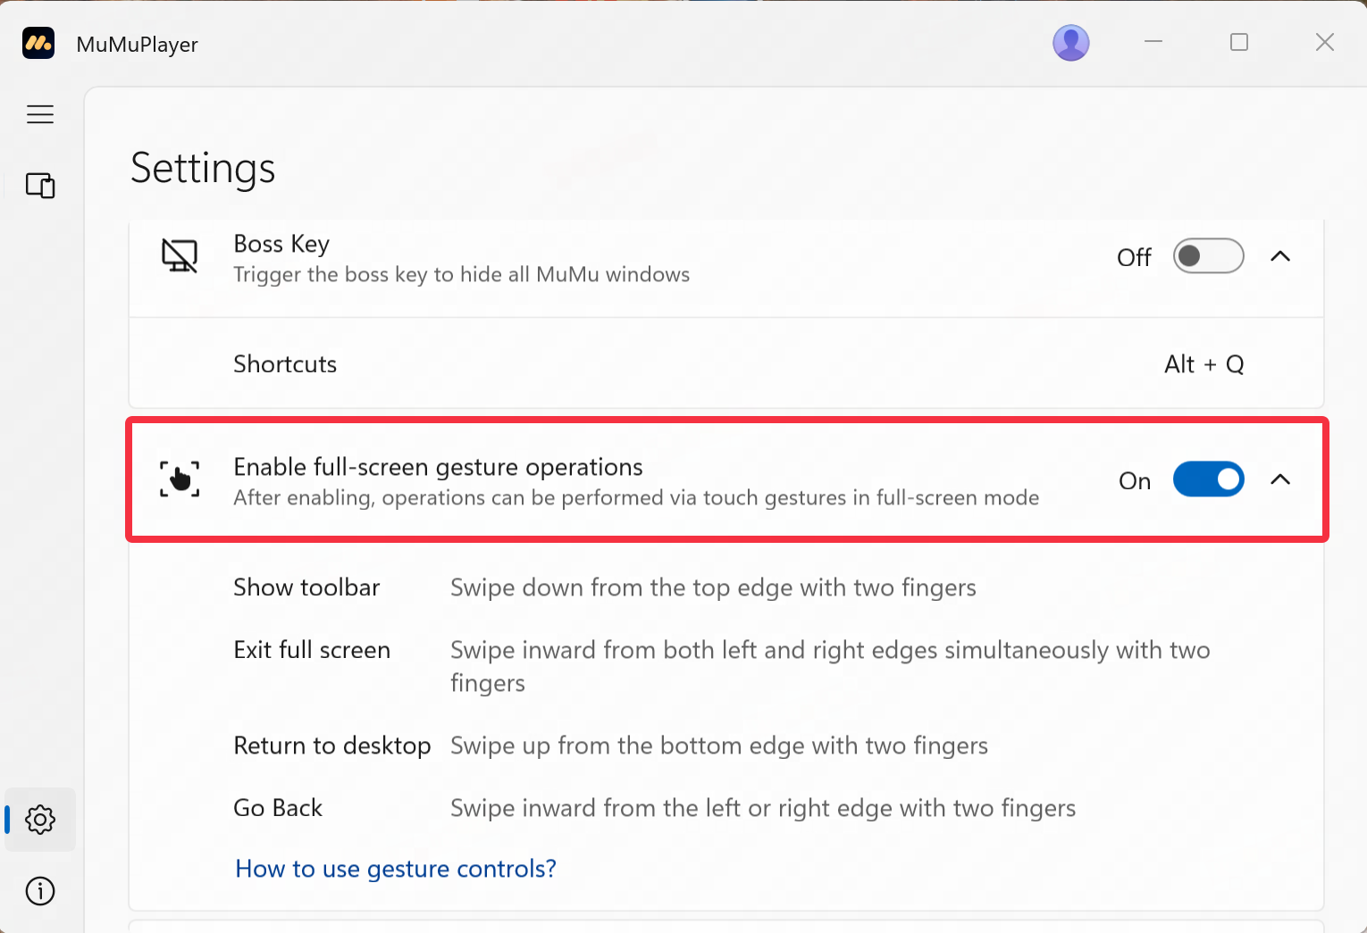Select the Settings gear in the sidebar
Screen dimensions: 1367x933
click(40, 820)
